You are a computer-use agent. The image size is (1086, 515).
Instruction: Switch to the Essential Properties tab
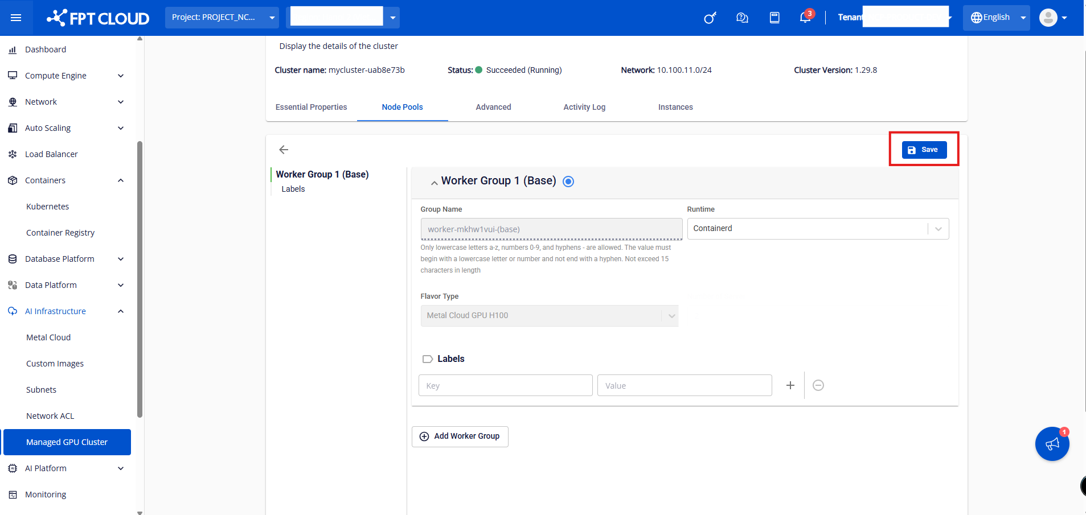311,107
